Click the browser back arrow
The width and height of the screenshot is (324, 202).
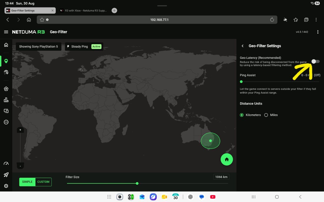pos(8,20)
